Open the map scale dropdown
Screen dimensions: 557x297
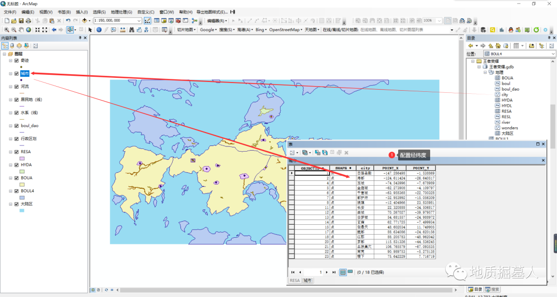tap(139, 21)
